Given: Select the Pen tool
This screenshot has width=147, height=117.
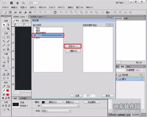Looking at the screenshot, I should click(x=8, y=58).
